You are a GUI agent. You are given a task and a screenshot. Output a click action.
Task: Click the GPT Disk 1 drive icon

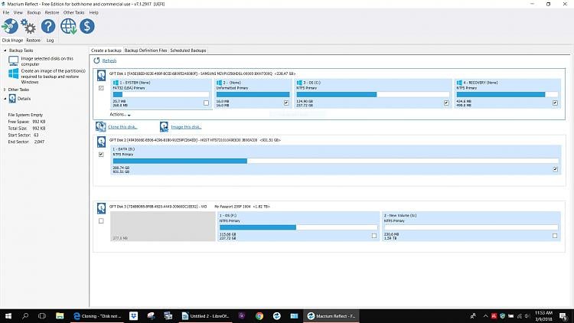click(x=101, y=76)
